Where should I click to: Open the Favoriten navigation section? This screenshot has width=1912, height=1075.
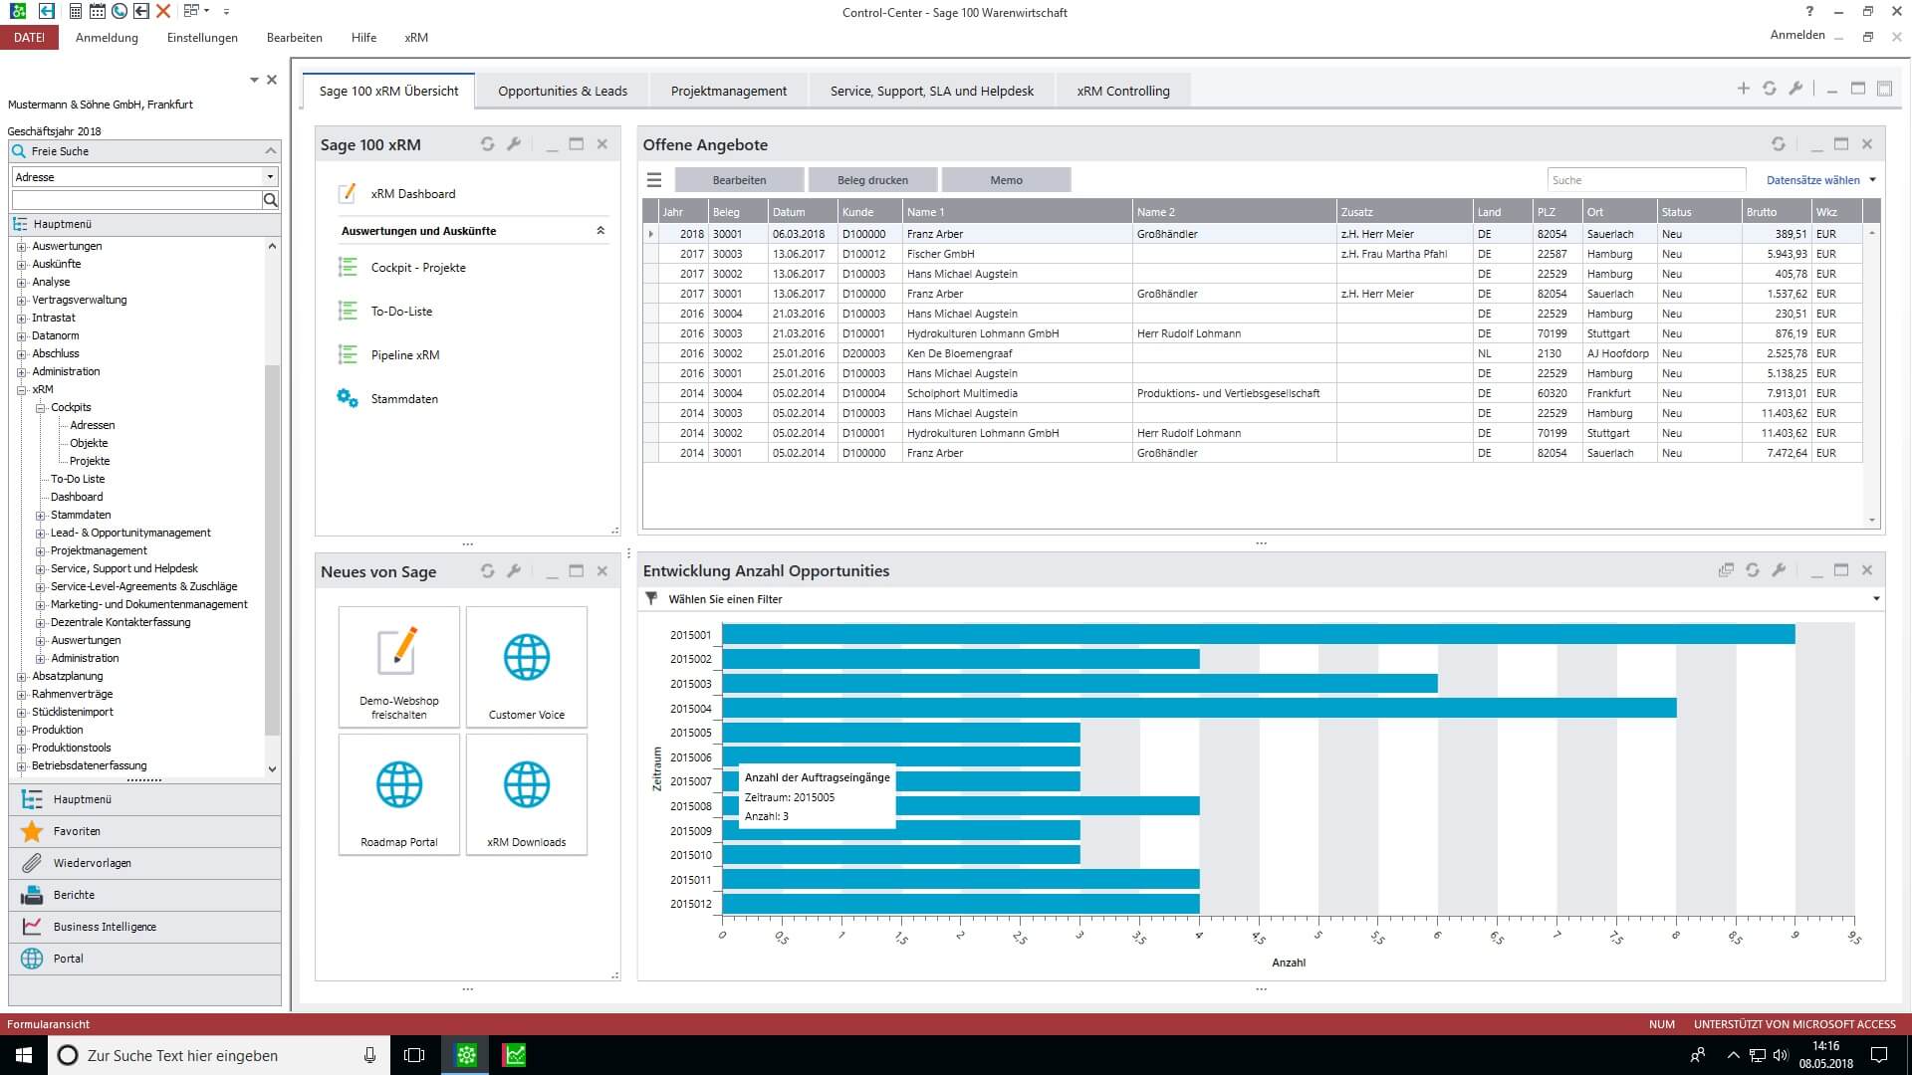[144, 831]
